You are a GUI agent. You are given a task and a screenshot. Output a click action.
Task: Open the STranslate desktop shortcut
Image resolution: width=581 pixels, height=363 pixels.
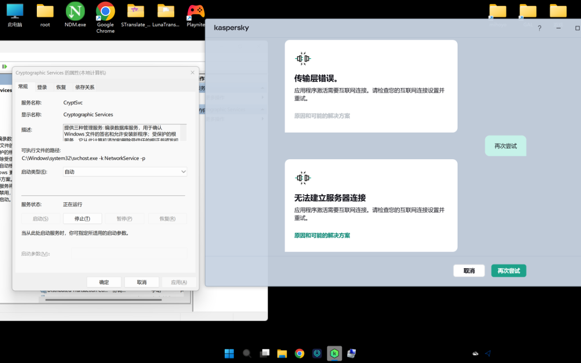click(136, 15)
